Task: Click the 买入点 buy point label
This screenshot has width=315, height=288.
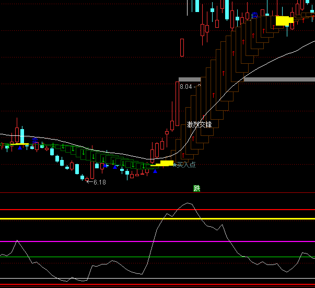Action: (186, 165)
